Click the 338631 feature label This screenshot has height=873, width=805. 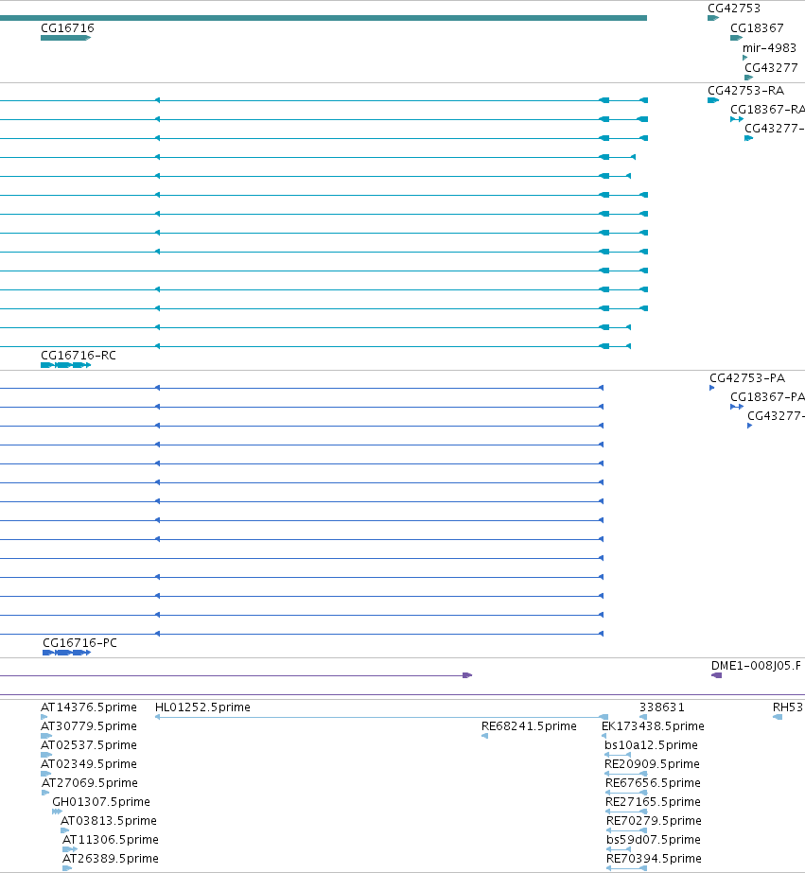662,707
